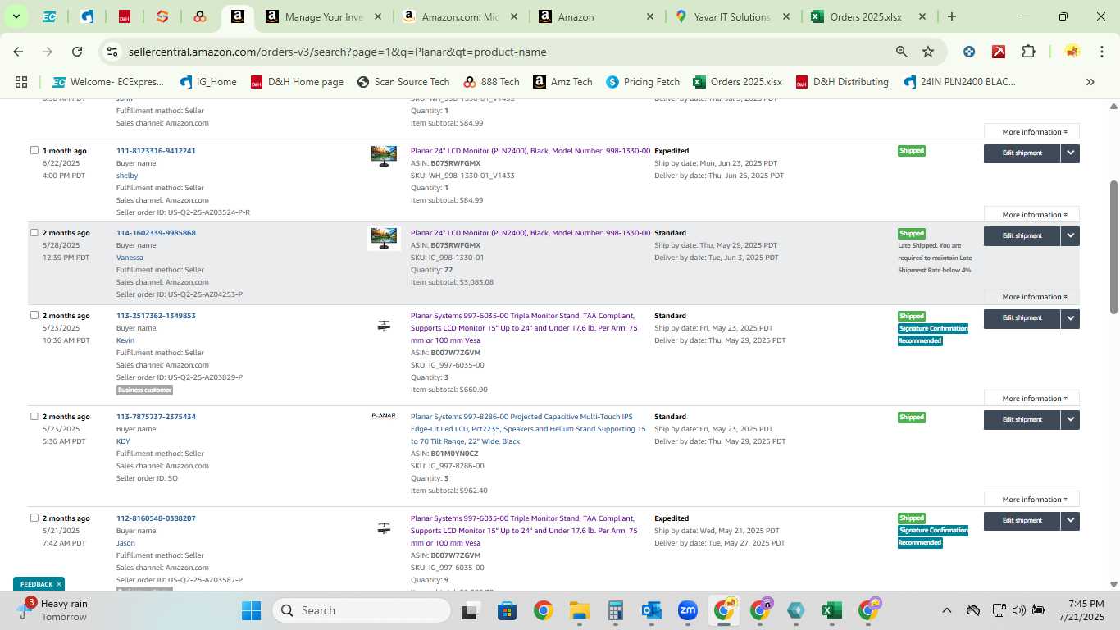Open the Chrome extensions puzzle icon

[1028, 52]
